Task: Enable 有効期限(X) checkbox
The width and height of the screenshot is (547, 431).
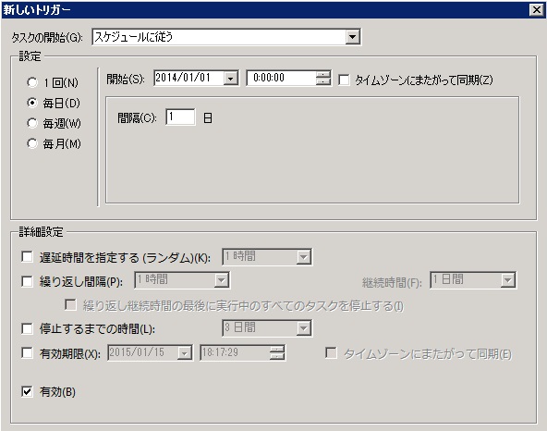Action: point(27,352)
